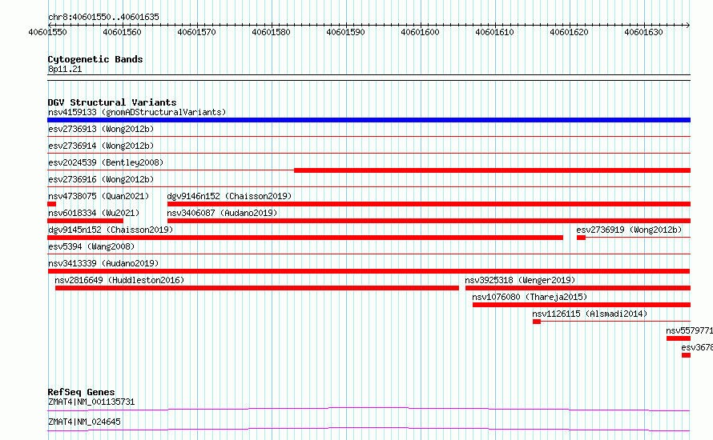Click the magenta ZMAT4 NM_024645 transcript line

tap(369, 429)
